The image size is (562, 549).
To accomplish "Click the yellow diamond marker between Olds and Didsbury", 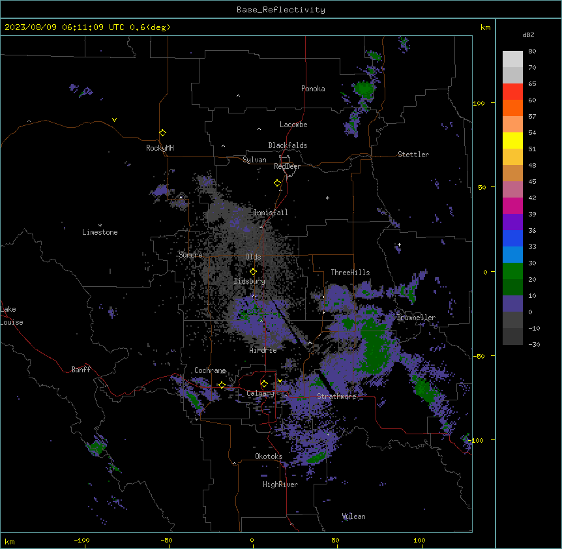I will [253, 272].
